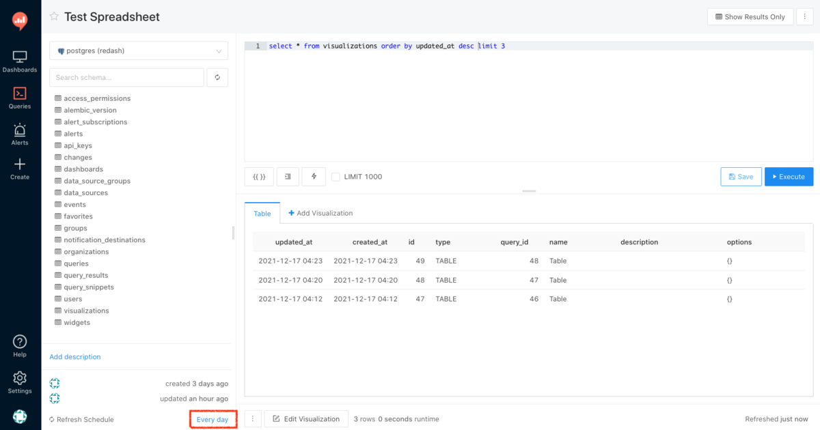Open Help from the sidebar
The image size is (820, 430).
(x=20, y=346)
